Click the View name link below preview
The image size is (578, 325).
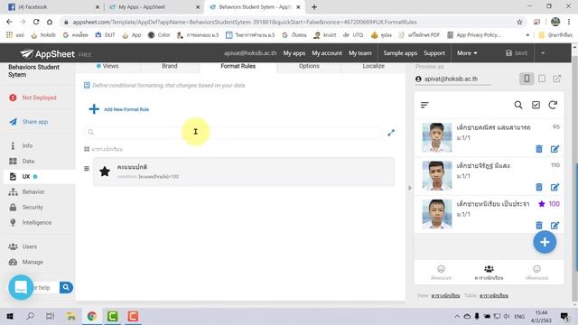pyautogui.click(x=445, y=295)
